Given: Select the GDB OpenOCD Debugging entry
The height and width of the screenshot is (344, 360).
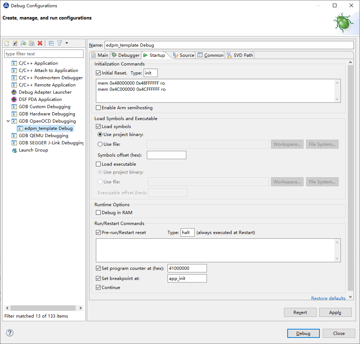Looking at the screenshot, I should point(47,121).
